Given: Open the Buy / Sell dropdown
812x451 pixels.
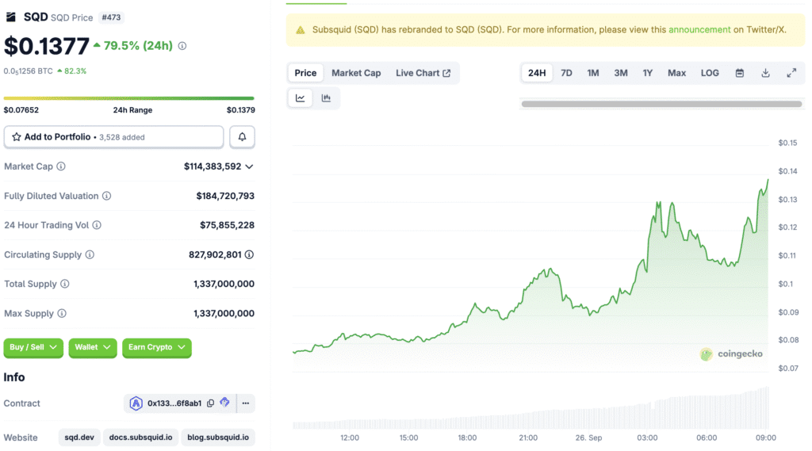Looking at the screenshot, I should coord(33,347).
